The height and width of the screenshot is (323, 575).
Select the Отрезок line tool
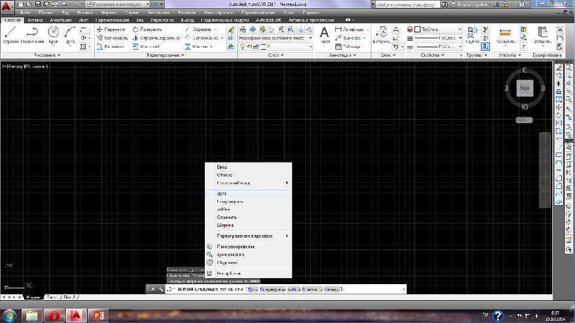10,35
